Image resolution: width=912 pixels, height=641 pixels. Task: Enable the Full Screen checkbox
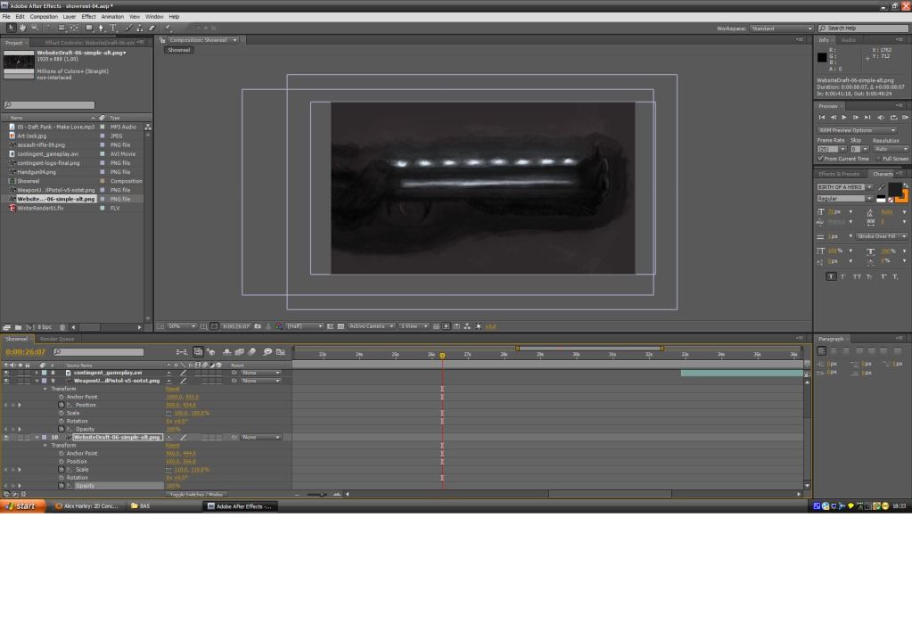(877, 159)
